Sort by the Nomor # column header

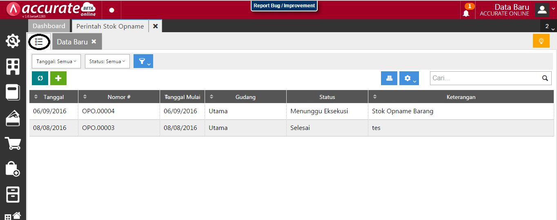click(119, 97)
